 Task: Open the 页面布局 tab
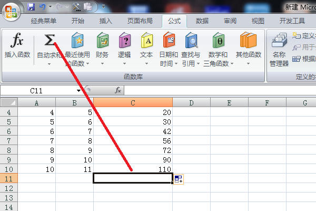pos(140,21)
